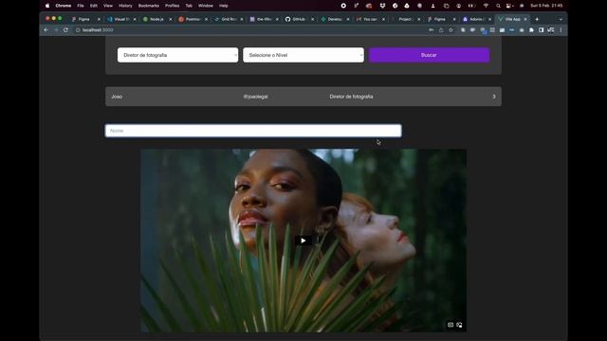Open the Dropbox menu bar icon

point(382,6)
